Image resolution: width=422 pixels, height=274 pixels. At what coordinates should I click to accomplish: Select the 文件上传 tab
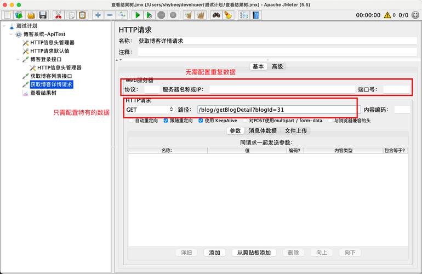[296, 131]
